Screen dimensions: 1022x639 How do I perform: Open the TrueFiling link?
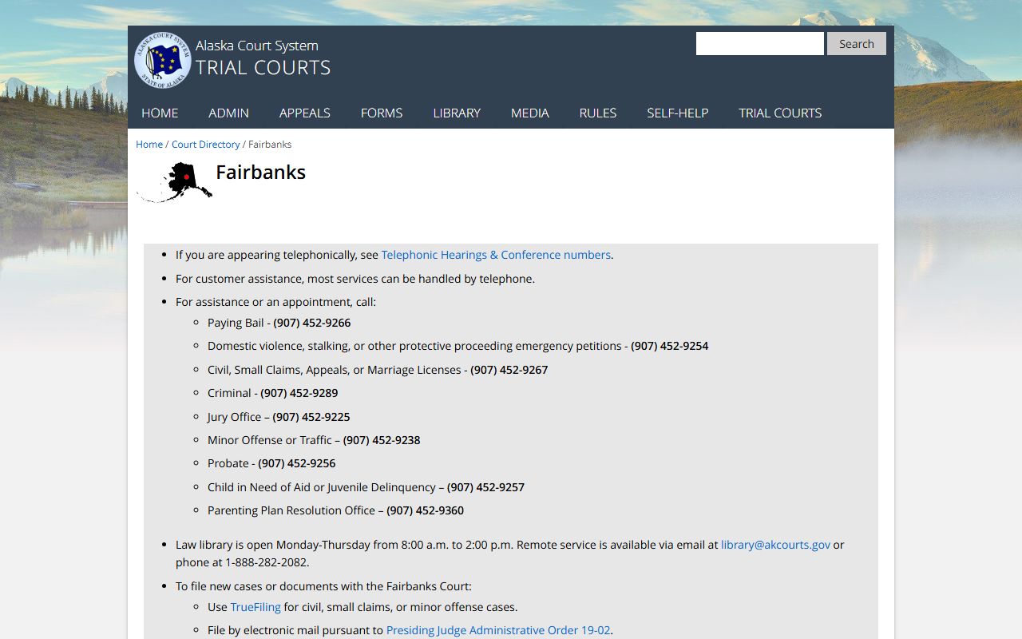(x=255, y=607)
